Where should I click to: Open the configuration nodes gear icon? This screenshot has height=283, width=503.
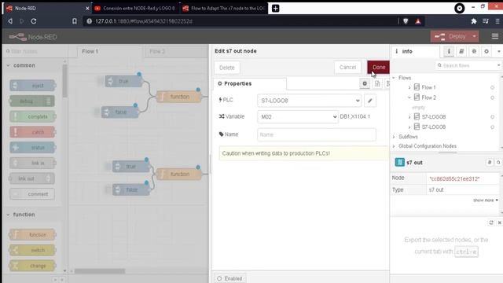pos(486,51)
